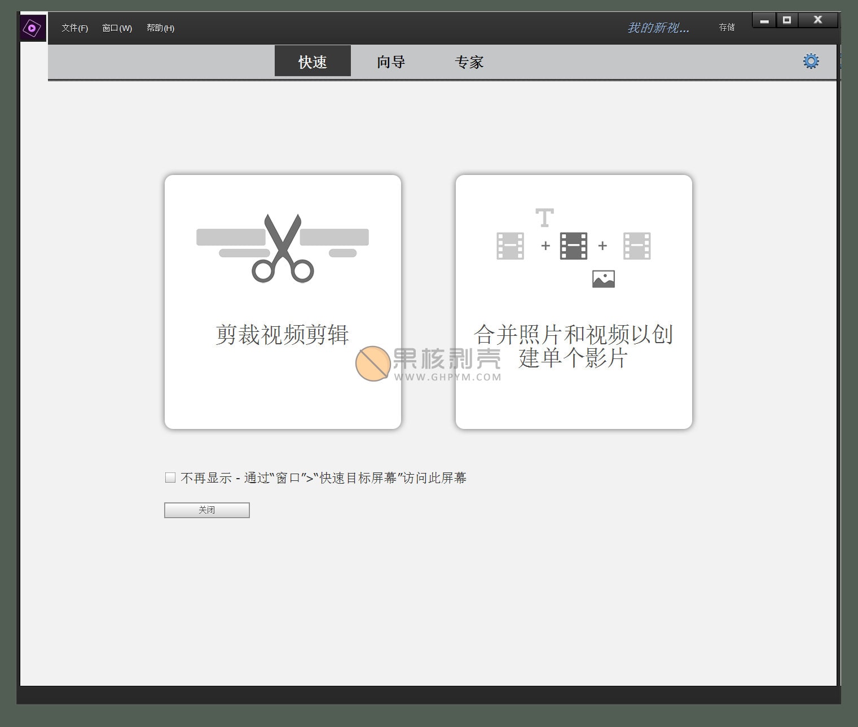Open the 帮助(H) menu
Viewport: 858px width, 727px height.
(160, 27)
